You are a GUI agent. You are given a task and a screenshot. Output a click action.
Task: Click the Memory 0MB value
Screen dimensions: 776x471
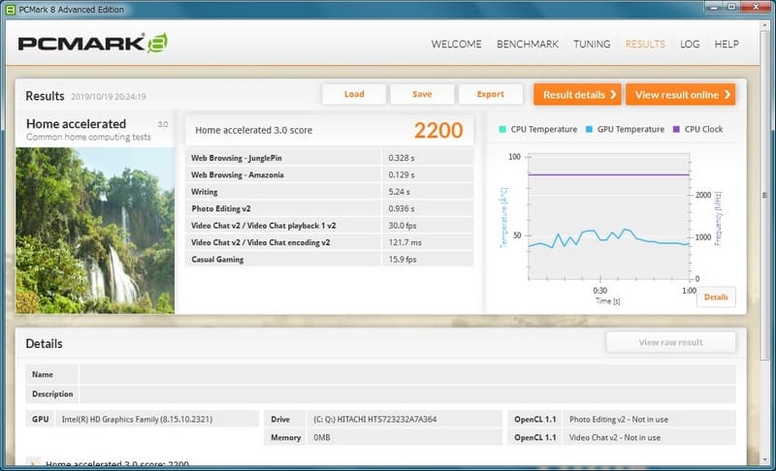click(x=322, y=437)
